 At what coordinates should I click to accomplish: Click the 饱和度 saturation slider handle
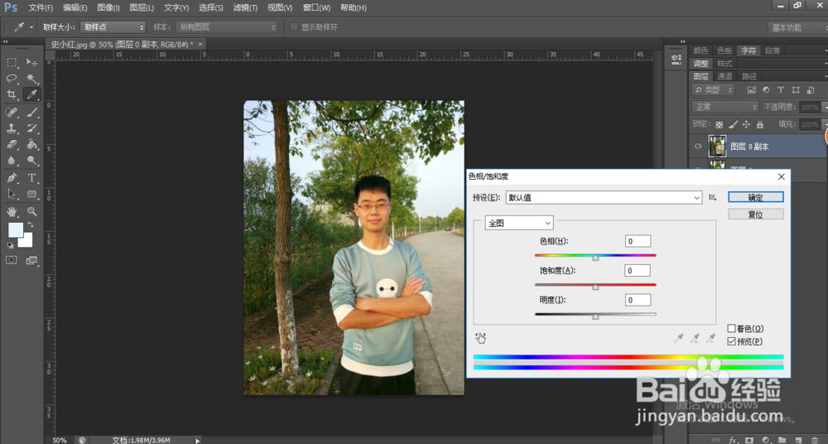click(x=595, y=287)
